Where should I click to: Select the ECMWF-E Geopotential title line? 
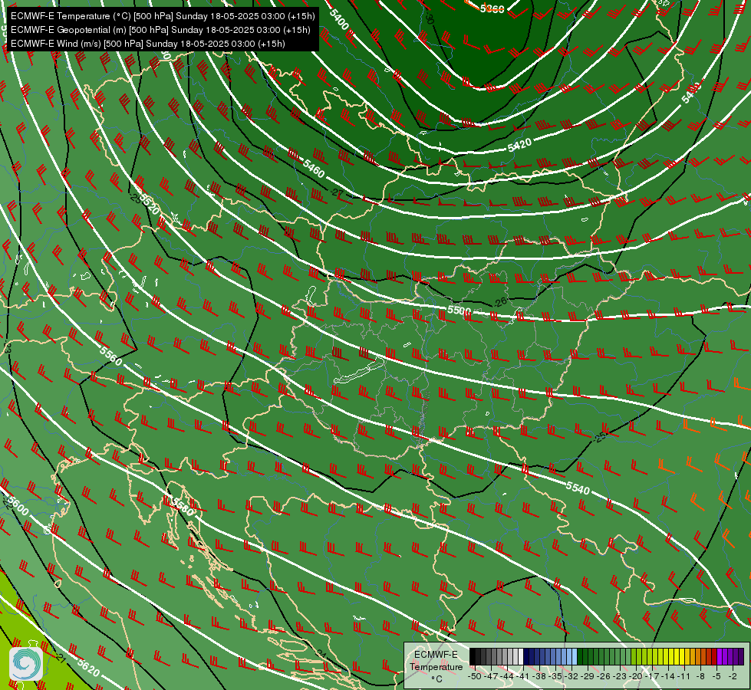(160, 30)
